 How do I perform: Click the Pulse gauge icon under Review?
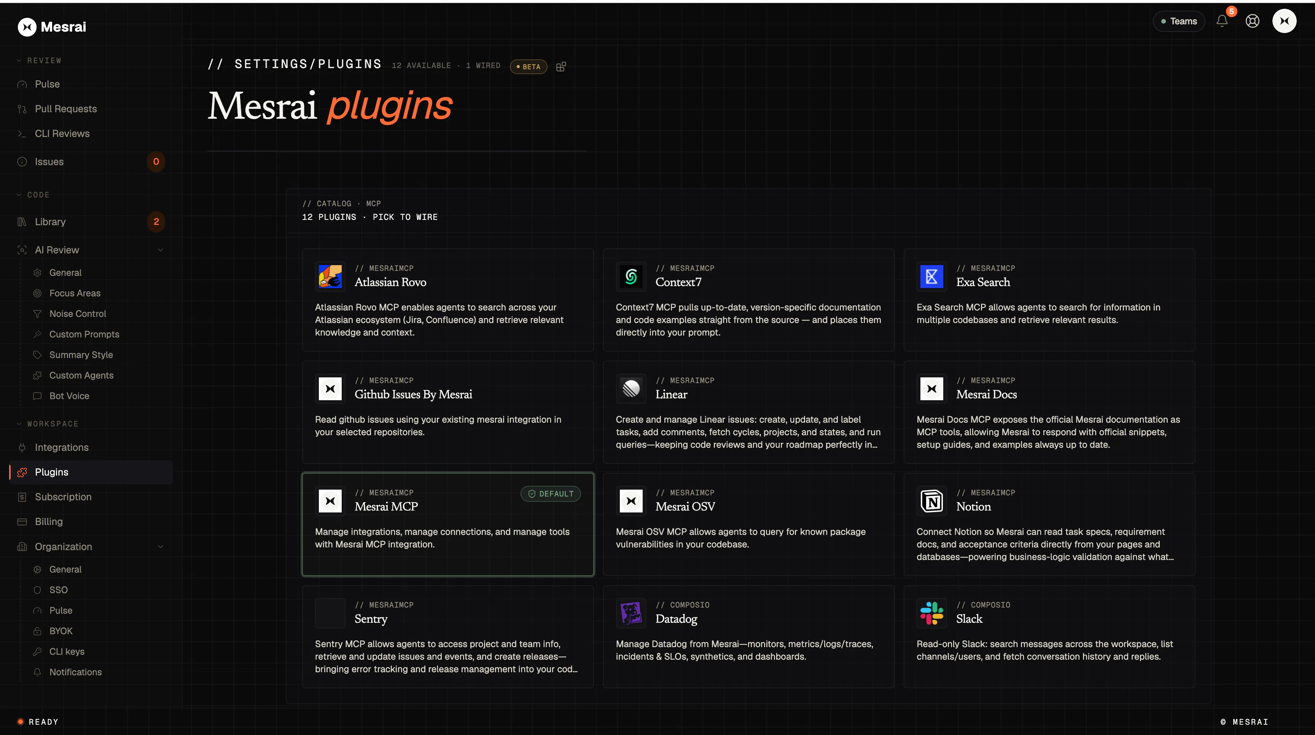pyautogui.click(x=22, y=84)
